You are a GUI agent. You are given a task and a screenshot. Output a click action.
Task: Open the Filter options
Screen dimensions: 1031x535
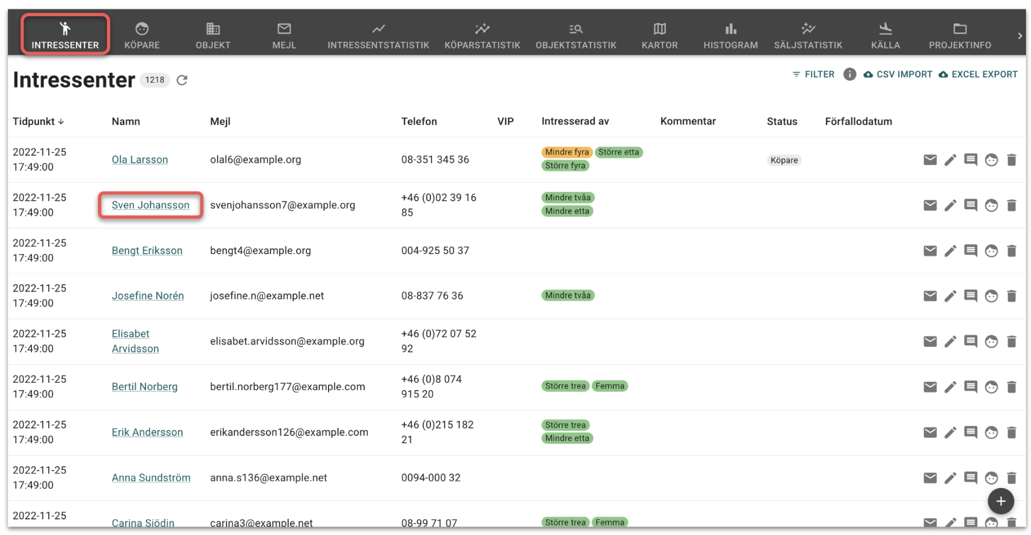pos(813,74)
